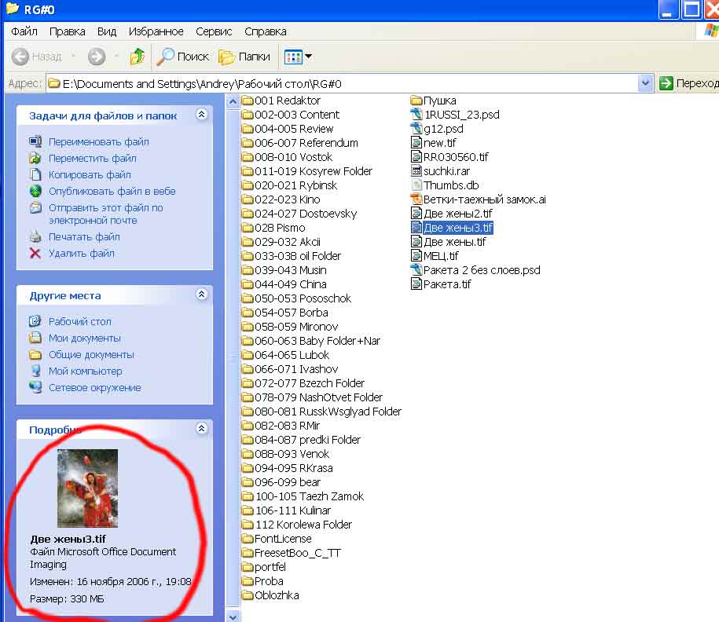Select the Пушка folder icon
Screen dimensions: 719x622
point(416,101)
